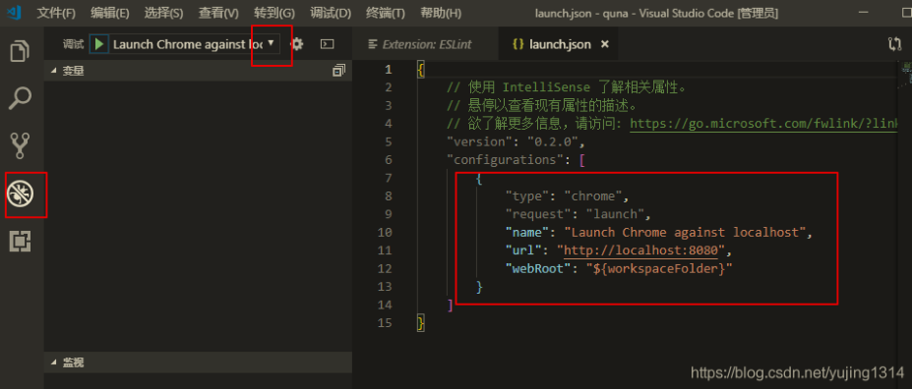Open the 调试(D) menu
Image resolution: width=912 pixels, height=389 pixels.
(331, 13)
